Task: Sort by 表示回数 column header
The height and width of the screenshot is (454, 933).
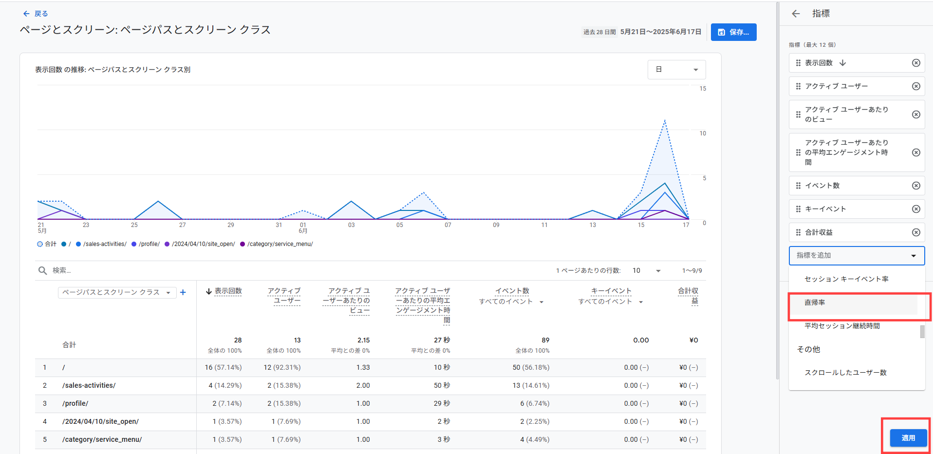Action: pyautogui.click(x=228, y=291)
